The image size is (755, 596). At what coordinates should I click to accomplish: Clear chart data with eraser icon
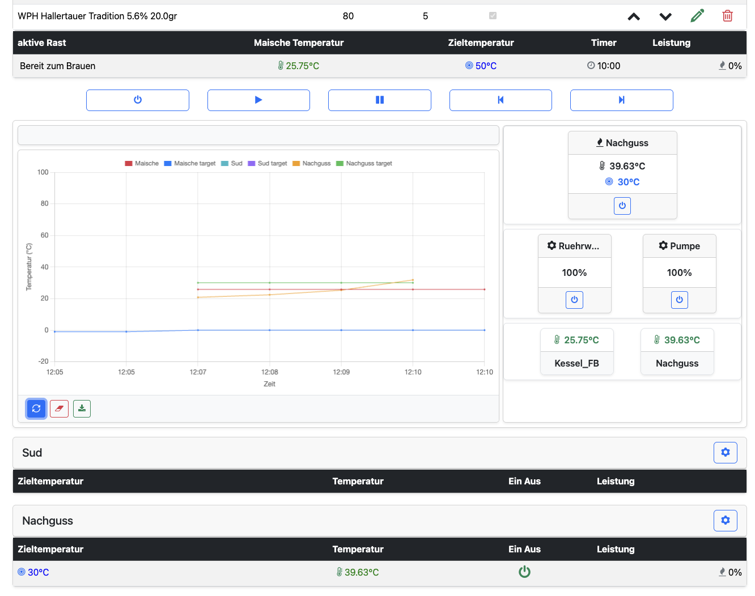(59, 408)
